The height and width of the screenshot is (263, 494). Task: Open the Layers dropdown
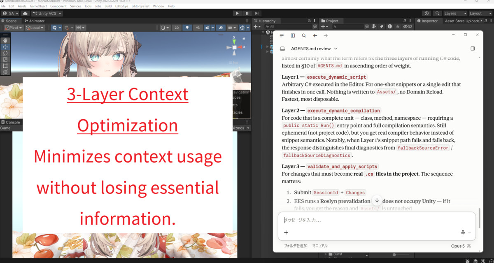(455, 14)
